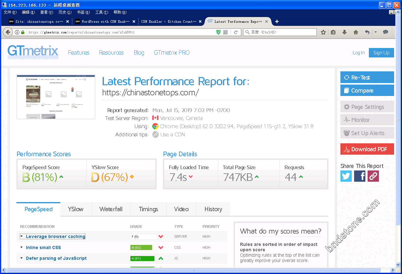The width and height of the screenshot is (402, 274).
Task: Close the 'Site: chinastonetops' tab
Action: 68,21
